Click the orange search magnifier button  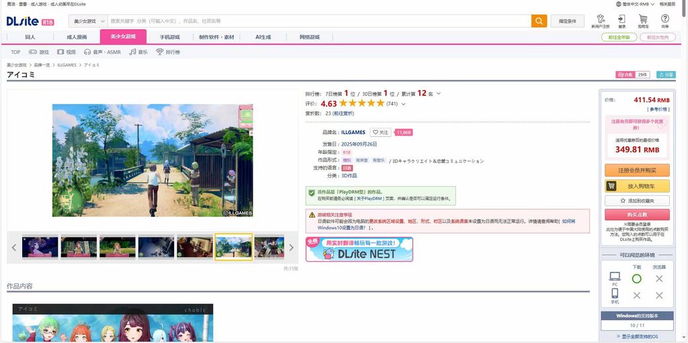click(539, 21)
